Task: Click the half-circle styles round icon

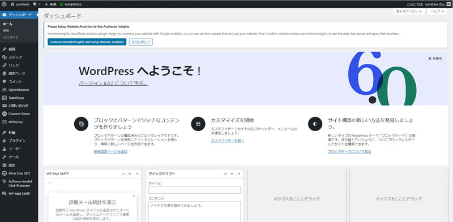Action: click(315, 124)
